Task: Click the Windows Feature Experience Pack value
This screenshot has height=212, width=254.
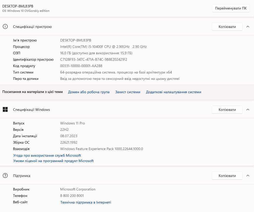Action: (x=101, y=149)
